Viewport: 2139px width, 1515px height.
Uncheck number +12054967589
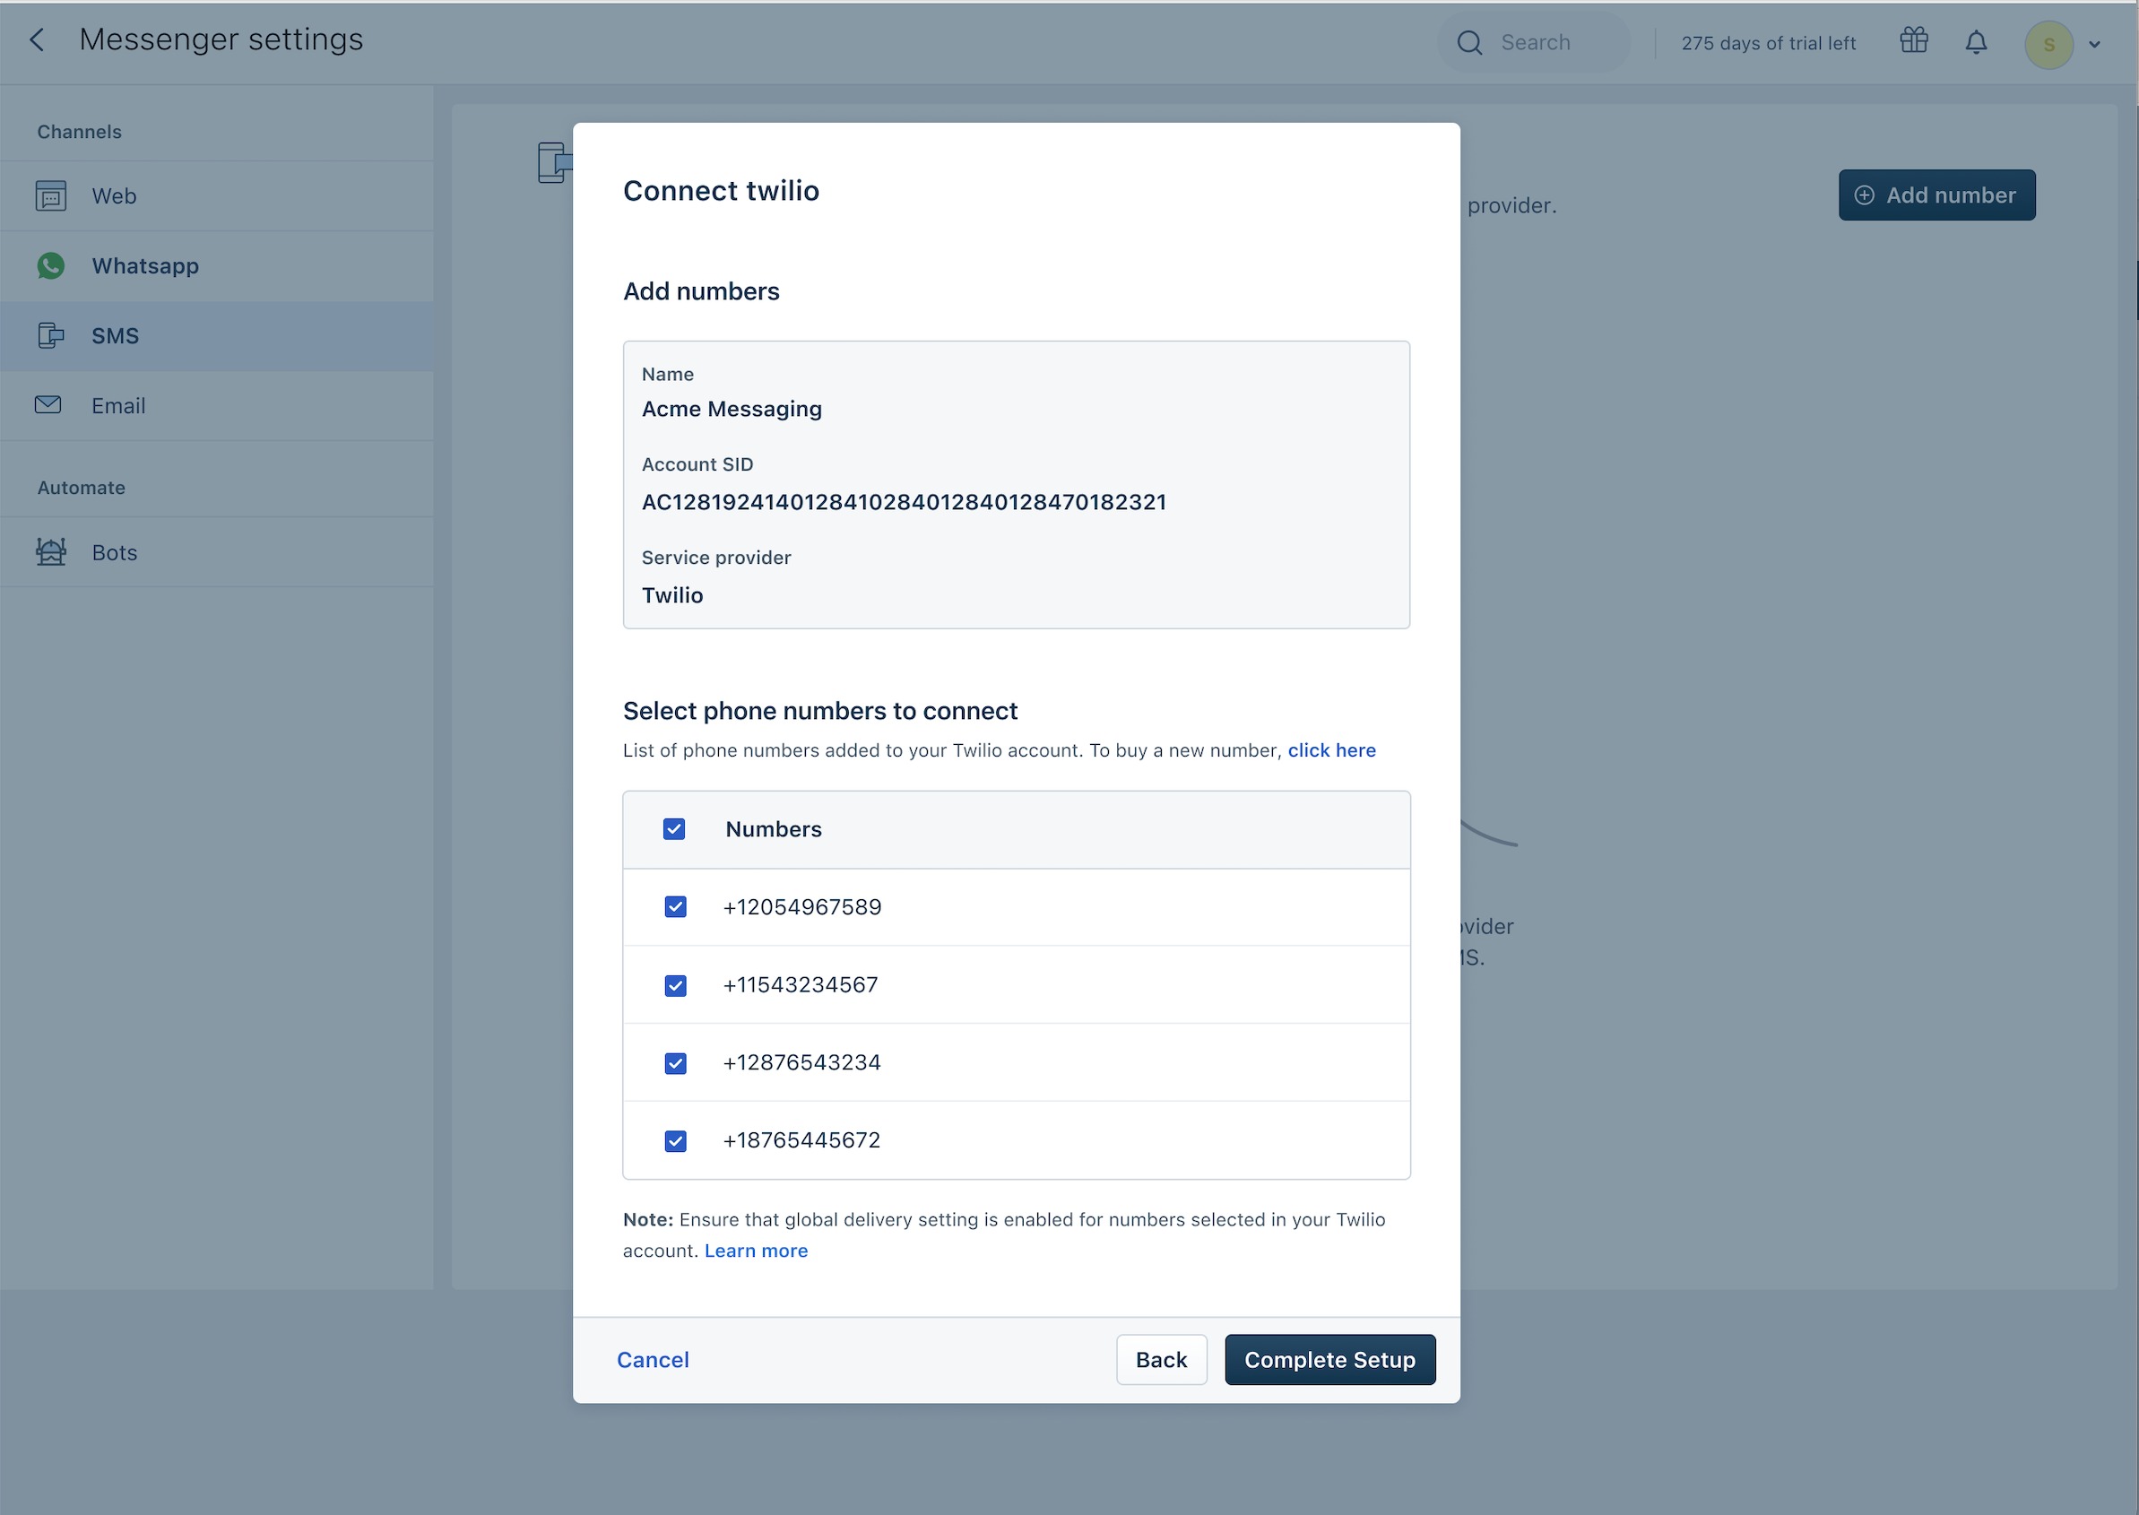pyautogui.click(x=675, y=907)
